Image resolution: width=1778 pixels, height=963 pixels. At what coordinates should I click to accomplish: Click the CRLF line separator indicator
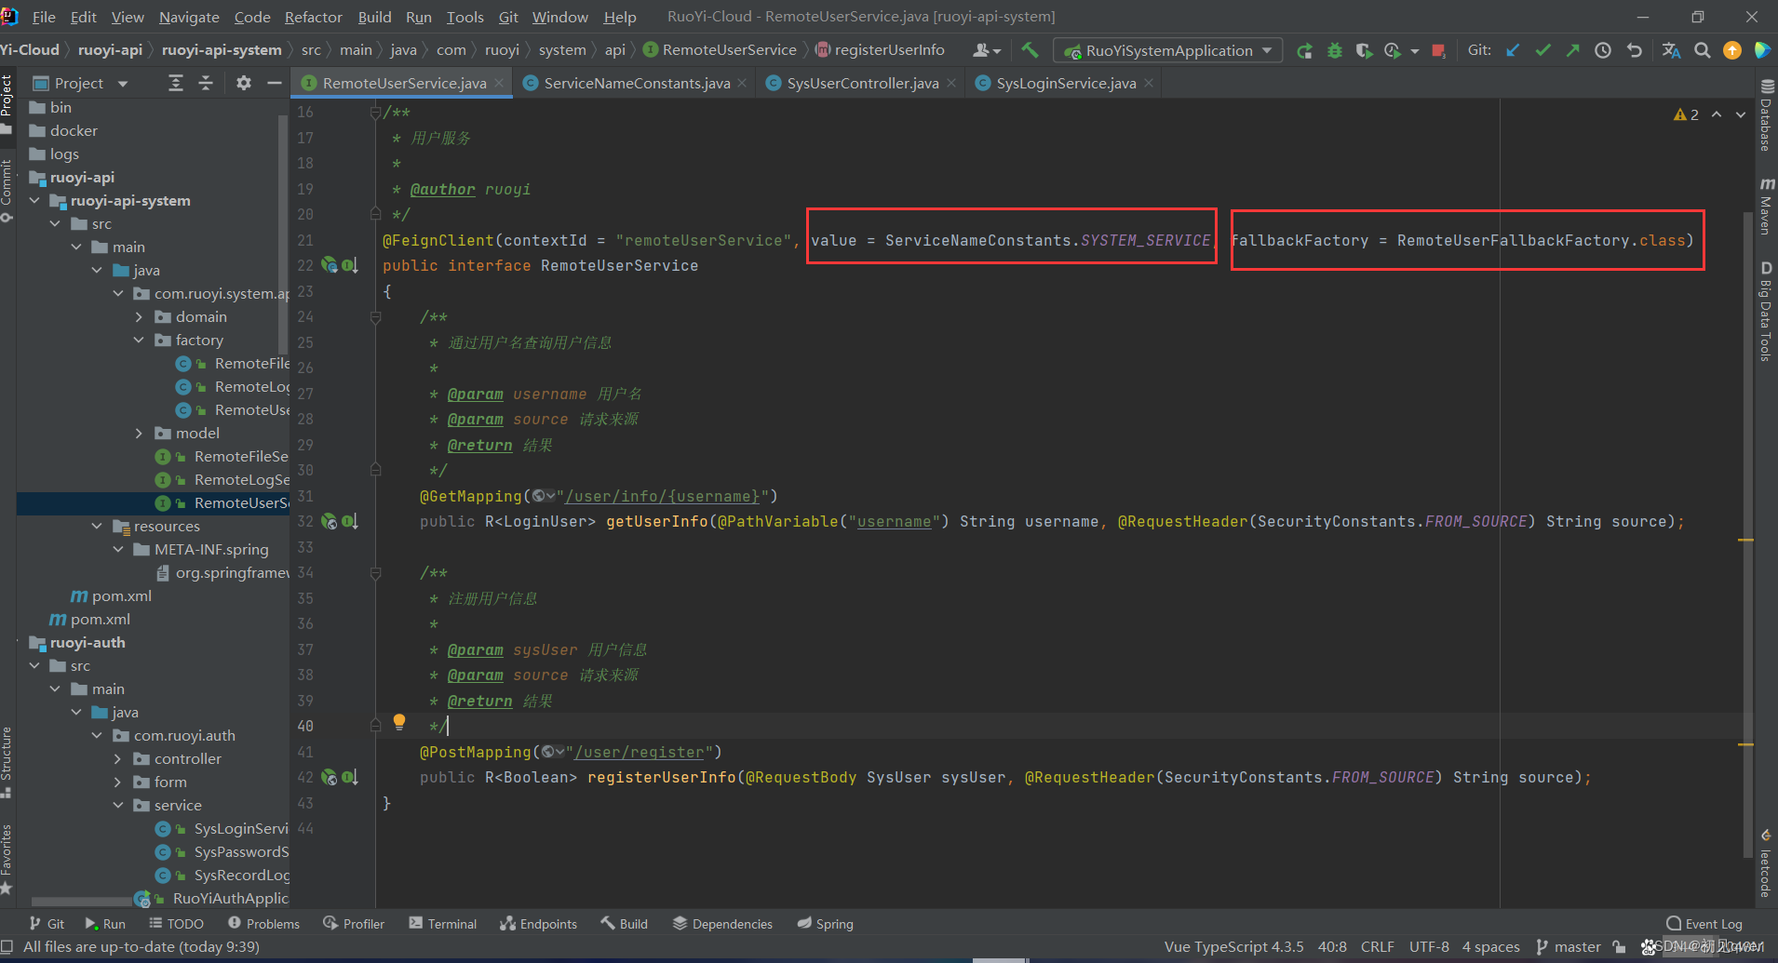1377,946
